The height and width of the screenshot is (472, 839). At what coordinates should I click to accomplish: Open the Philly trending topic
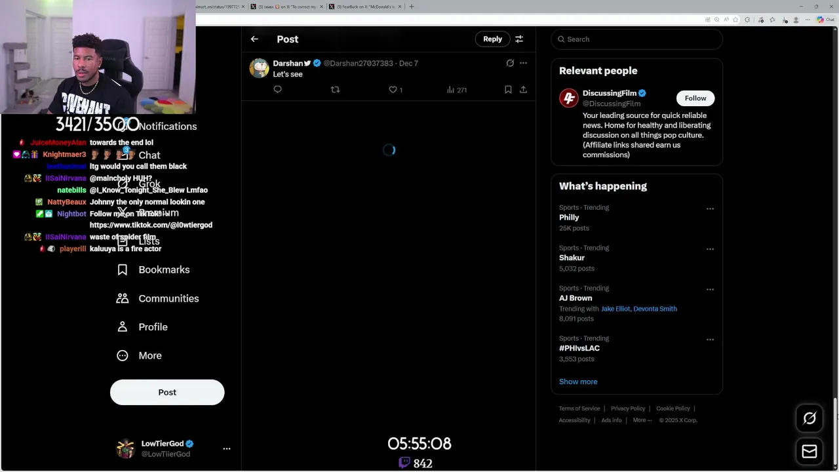[x=569, y=218]
